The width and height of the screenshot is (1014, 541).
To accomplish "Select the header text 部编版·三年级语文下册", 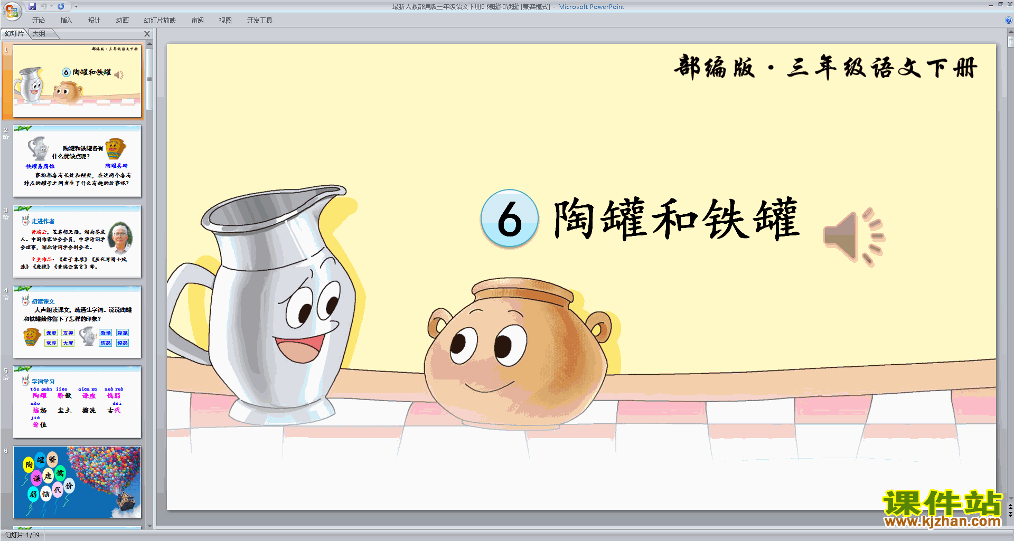I will 825,67.
